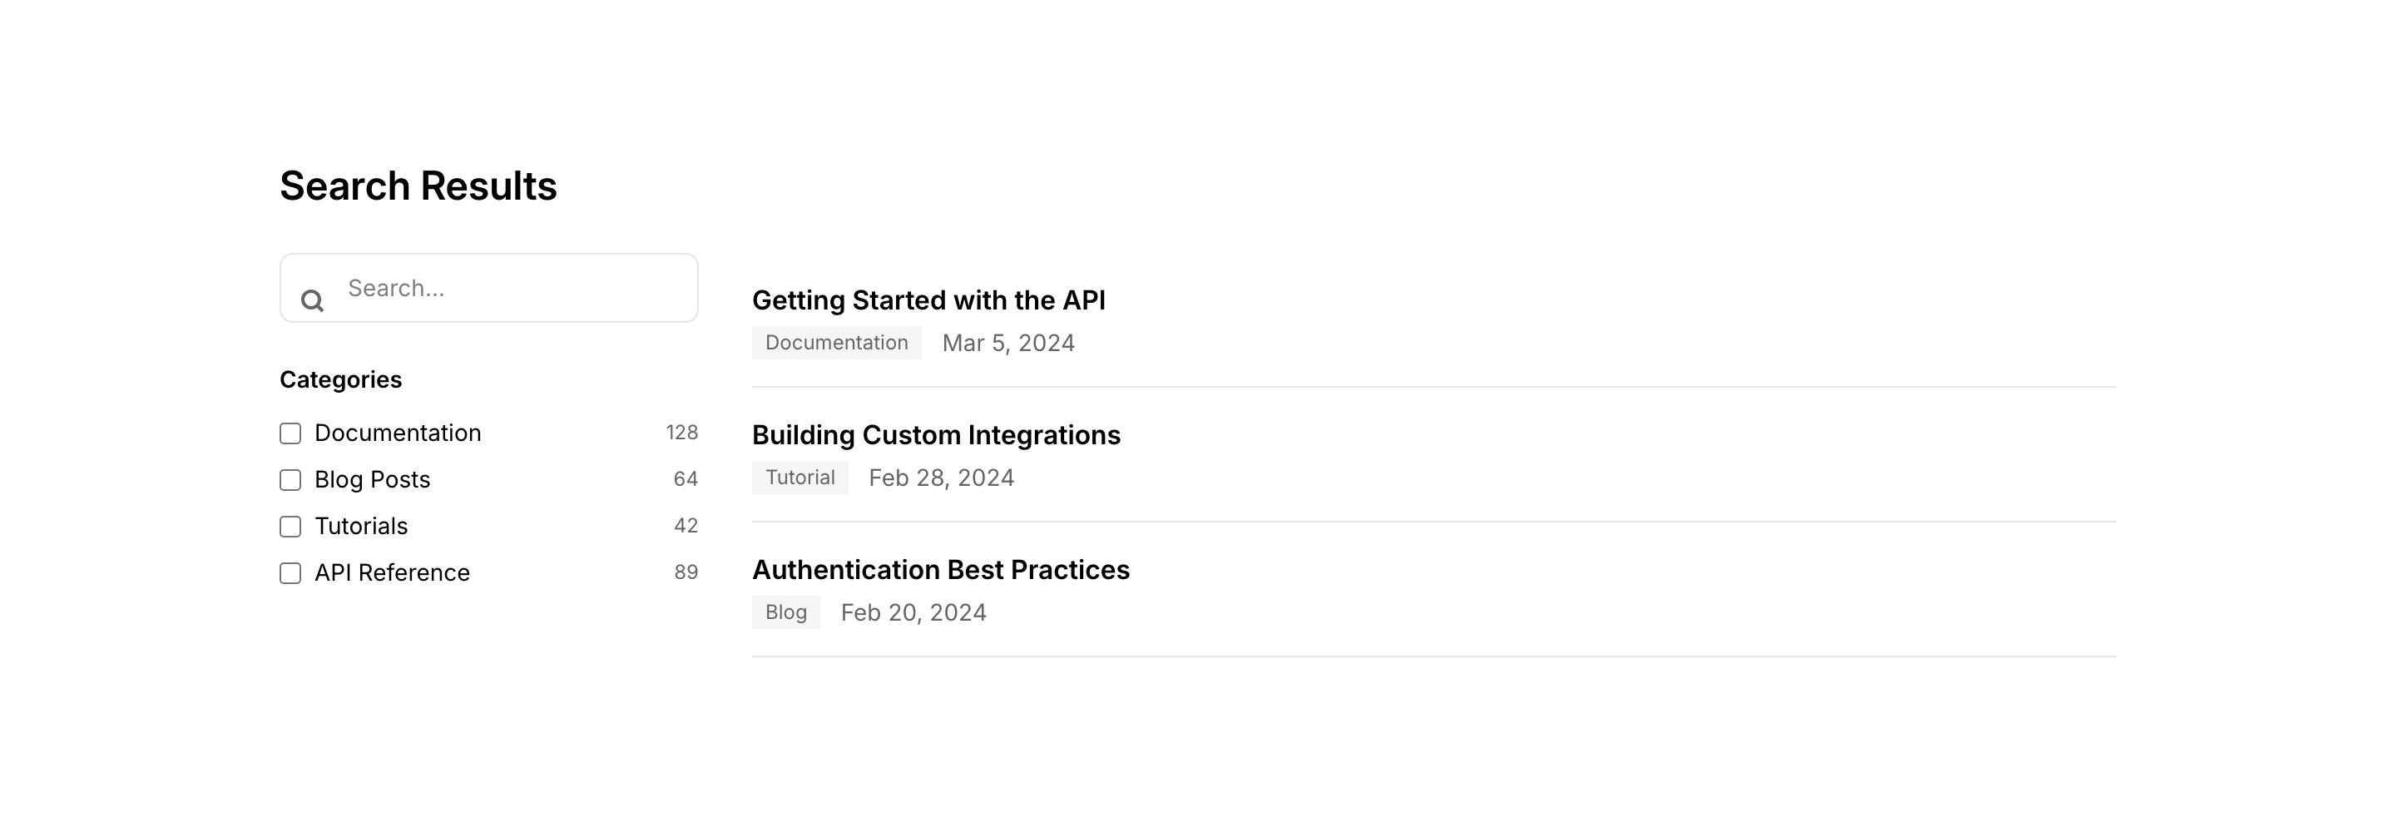Click the 64 count beside Blog Posts
Image resolution: width=2396 pixels, height=817 pixels.
point(686,479)
